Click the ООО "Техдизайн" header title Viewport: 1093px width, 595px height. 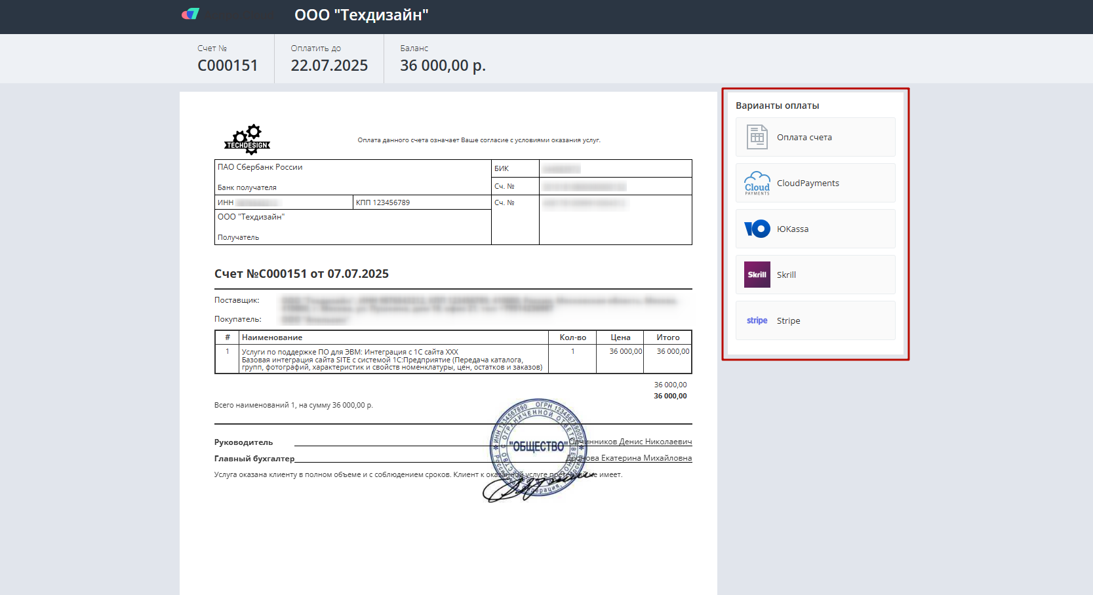[x=361, y=15]
